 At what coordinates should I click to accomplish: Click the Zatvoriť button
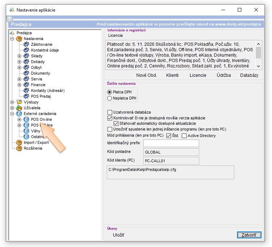tap(249, 235)
